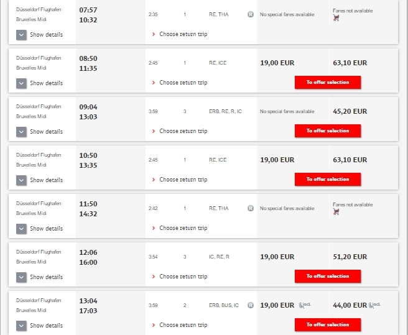
Task: Click reservation icon on 11:50 train row
Action: (251, 208)
